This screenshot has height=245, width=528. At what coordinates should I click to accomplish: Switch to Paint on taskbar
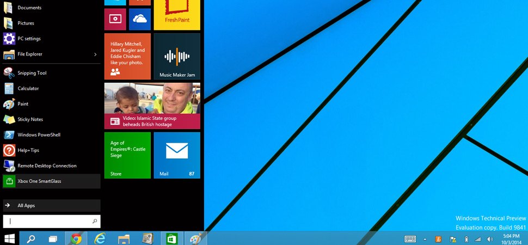[x=196, y=238]
